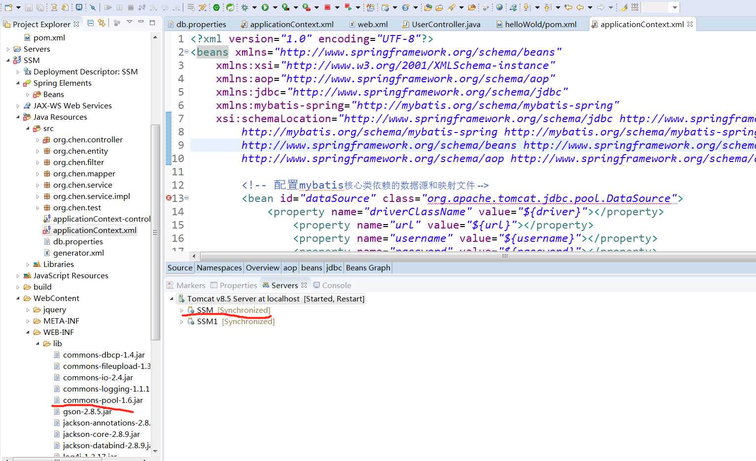Toggle code folding at line 13 bean
The width and height of the screenshot is (756, 461).
click(x=186, y=198)
